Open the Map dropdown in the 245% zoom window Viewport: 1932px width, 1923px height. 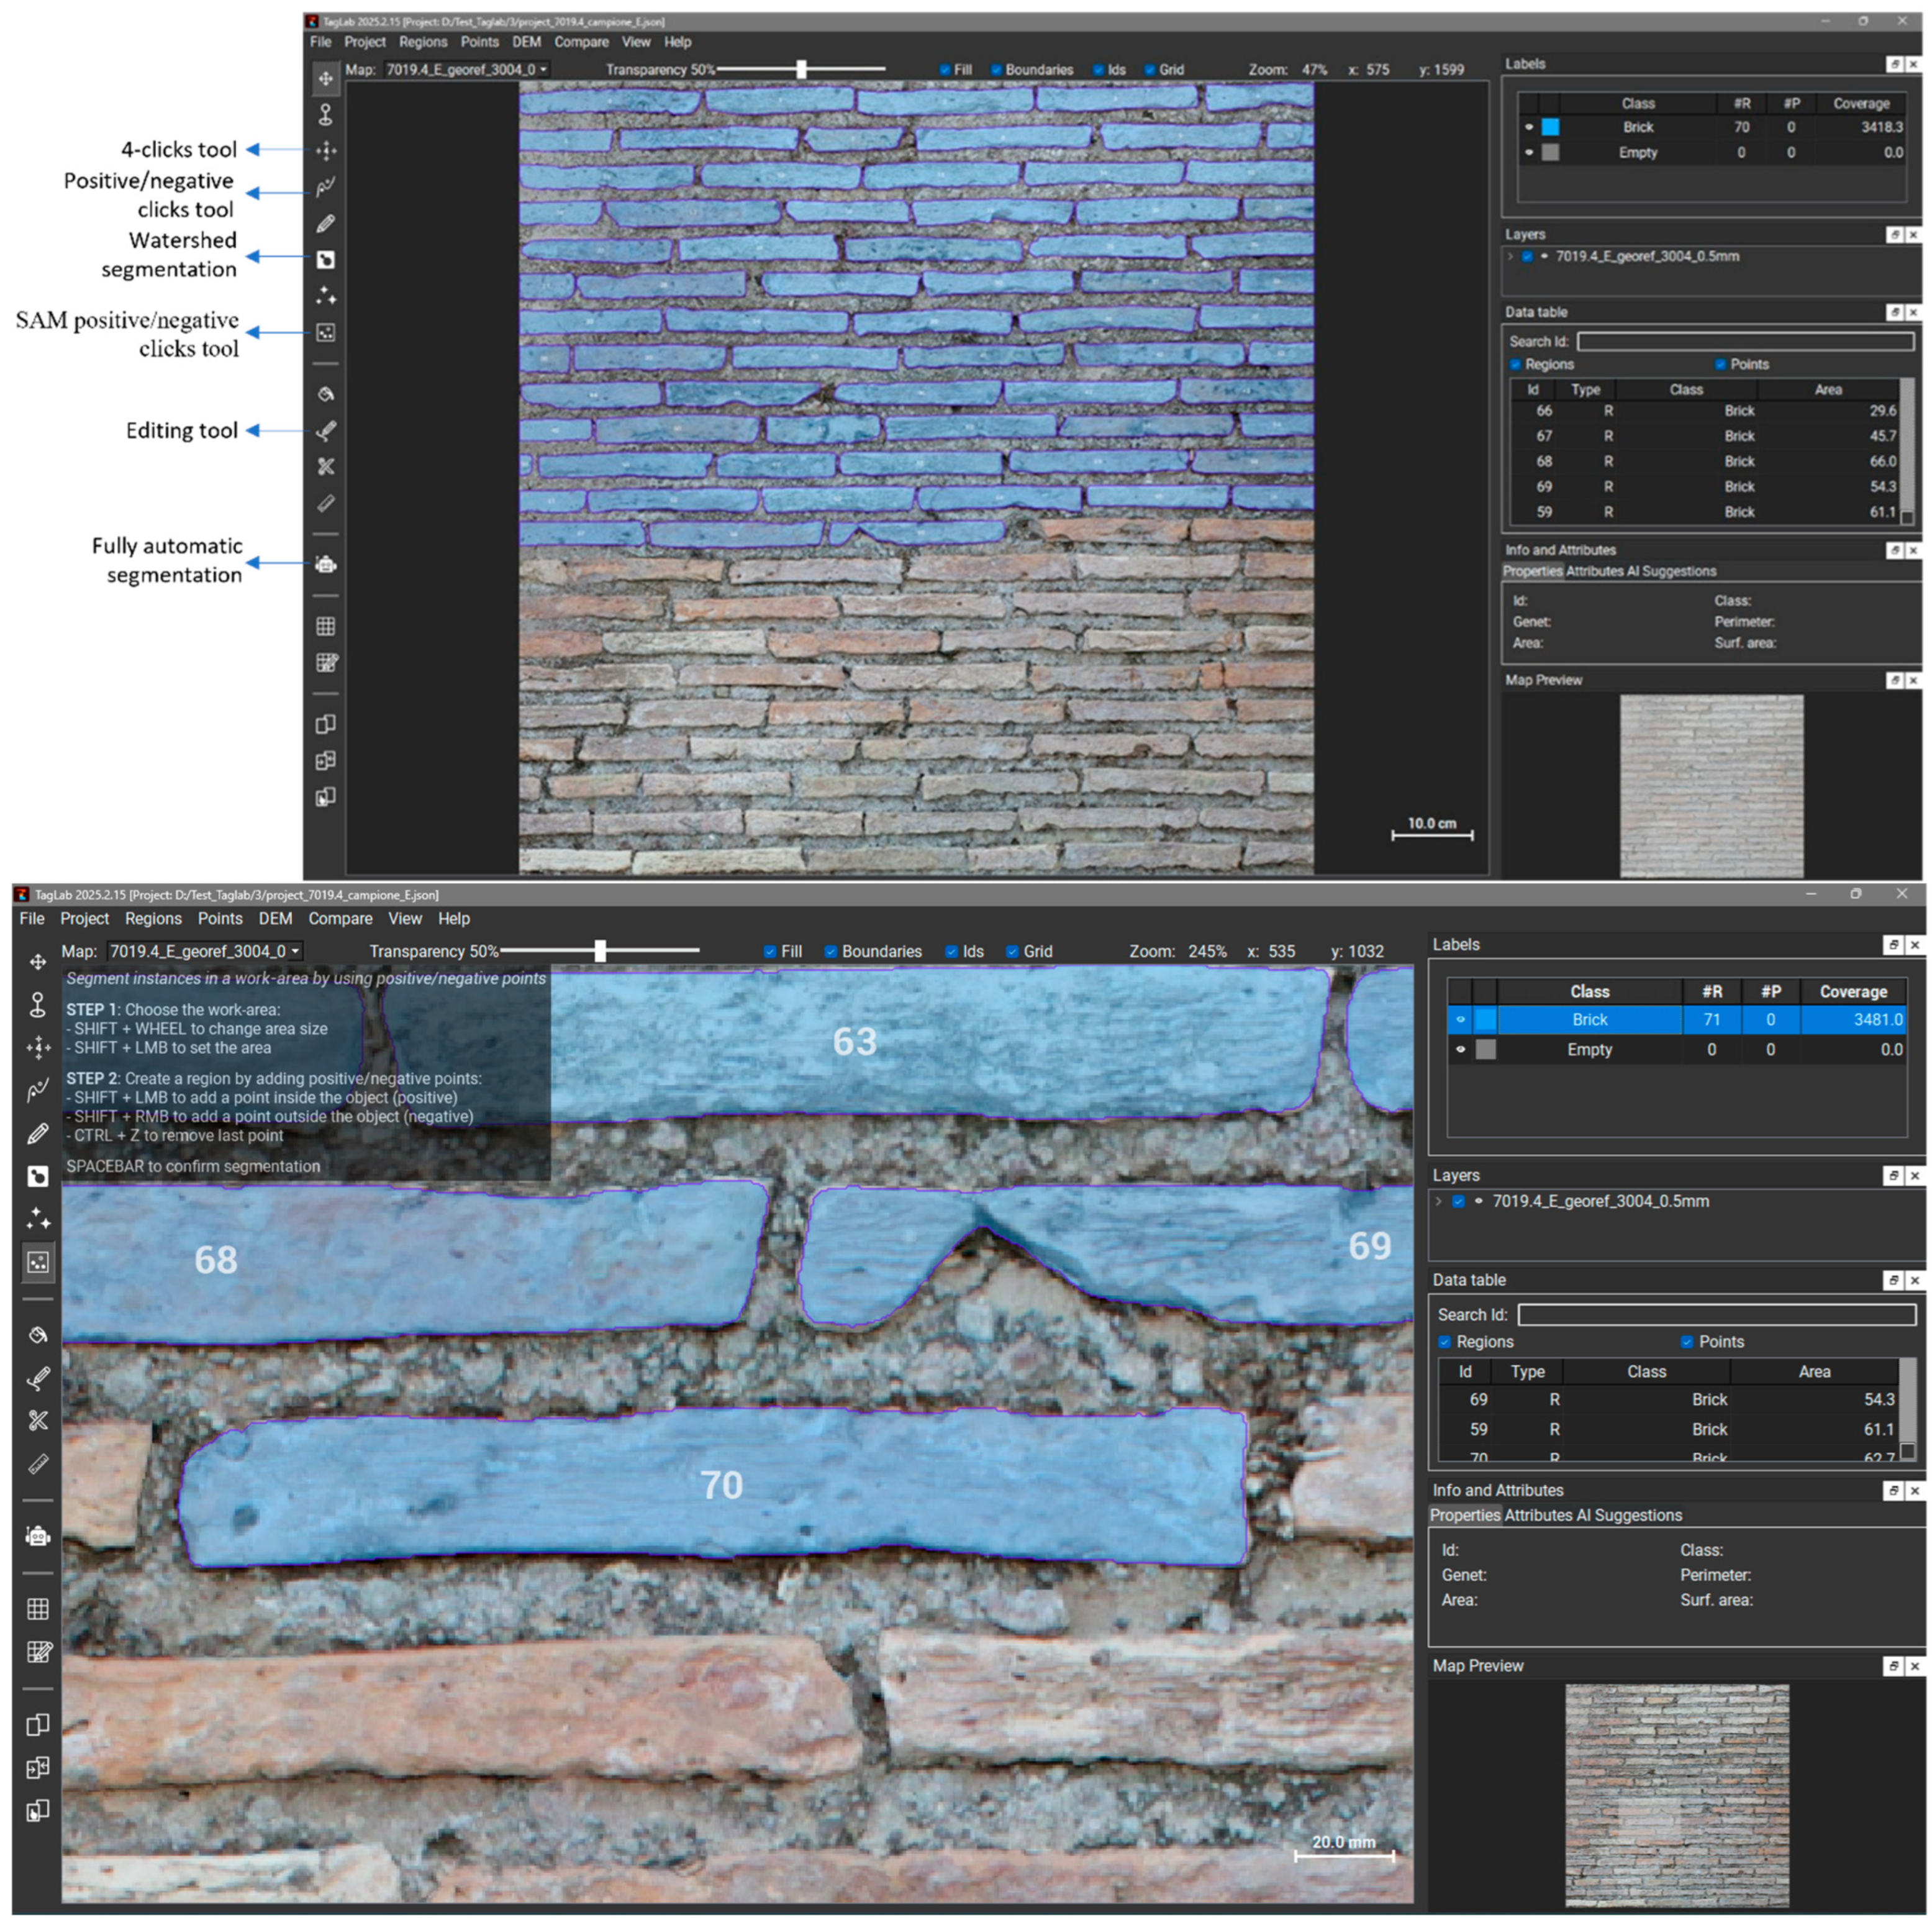pyautogui.click(x=205, y=951)
